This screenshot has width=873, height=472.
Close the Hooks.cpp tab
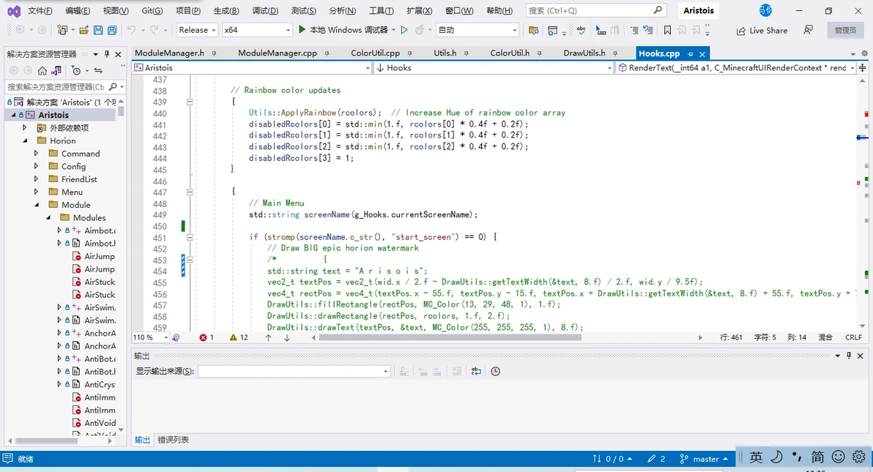pyautogui.click(x=702, y=54)
